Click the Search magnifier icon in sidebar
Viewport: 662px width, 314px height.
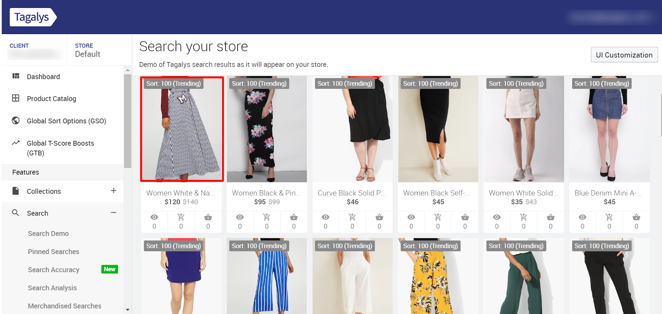(16, 213)
